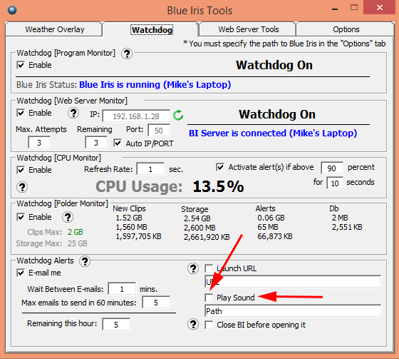Viewport: 399px width, 359px height.
Task: Click Db 2,551 KB value
Action: (x=347, y=227)
